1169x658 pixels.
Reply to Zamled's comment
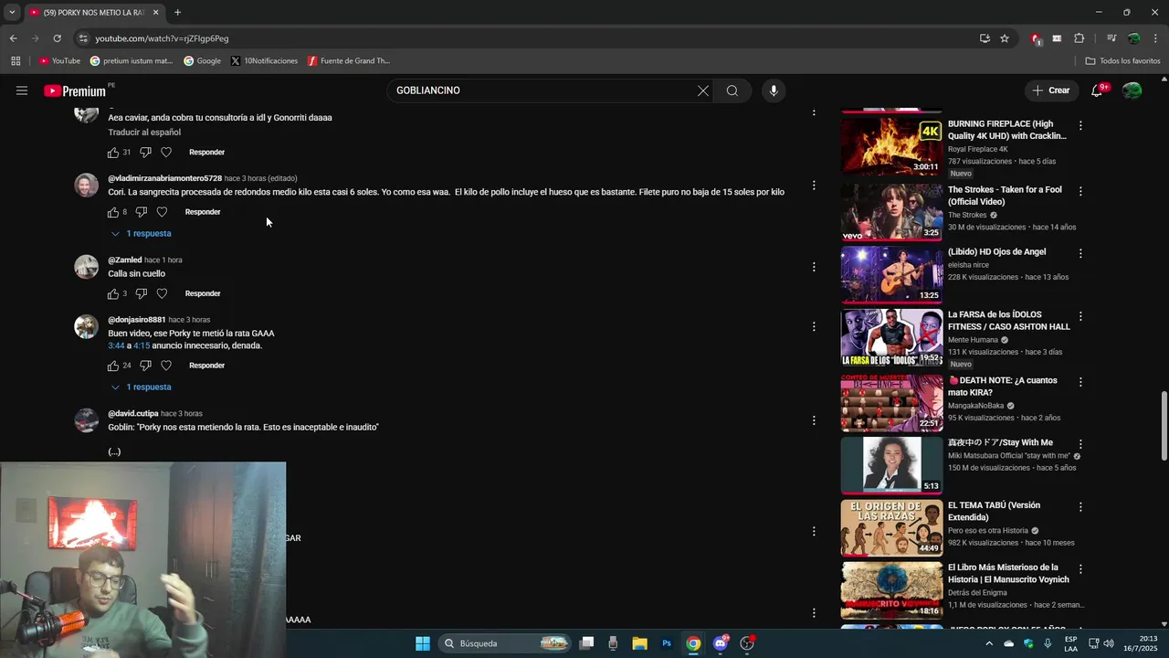point(203,294)
